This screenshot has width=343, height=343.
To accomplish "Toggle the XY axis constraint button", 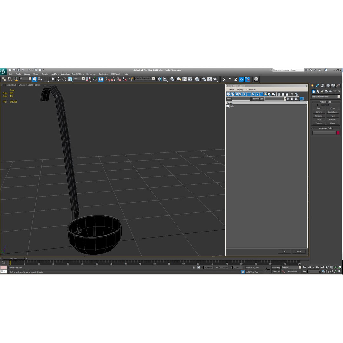I will click(x=241, y=79).
